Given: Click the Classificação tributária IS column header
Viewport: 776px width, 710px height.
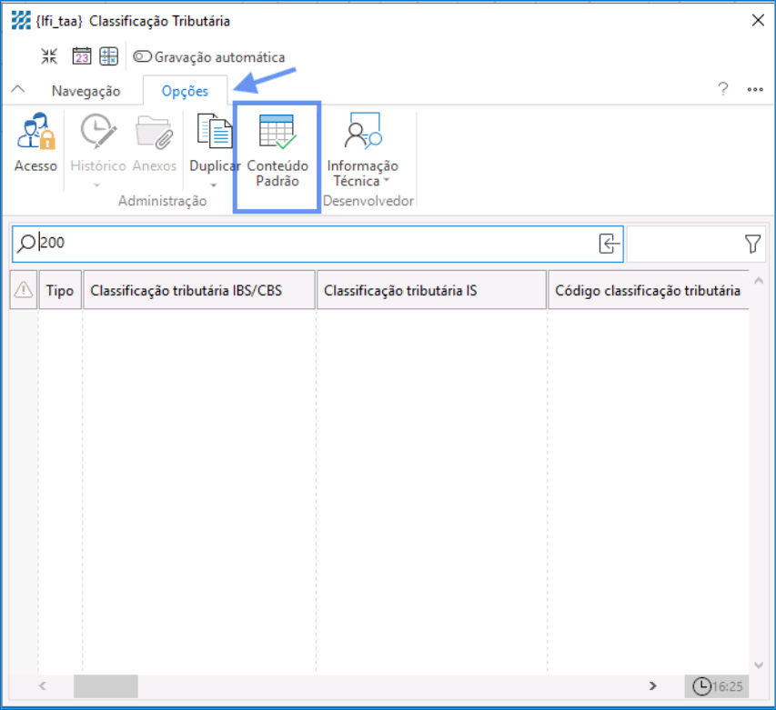Looking at the screenshot, I should pos(431,291).
